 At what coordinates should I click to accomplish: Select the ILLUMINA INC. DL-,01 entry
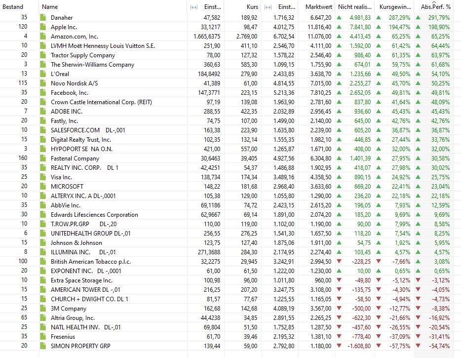click(83, 252)
